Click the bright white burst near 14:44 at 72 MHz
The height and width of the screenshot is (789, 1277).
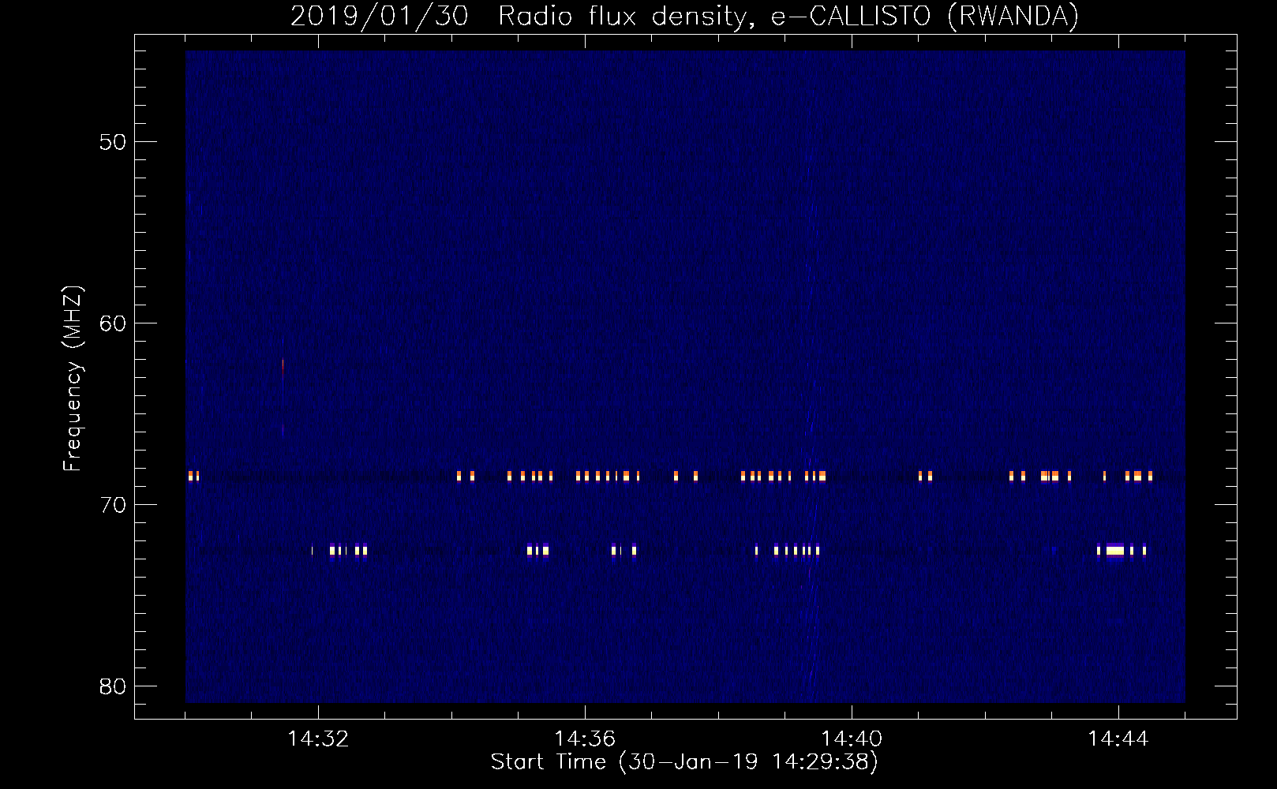1114,550
